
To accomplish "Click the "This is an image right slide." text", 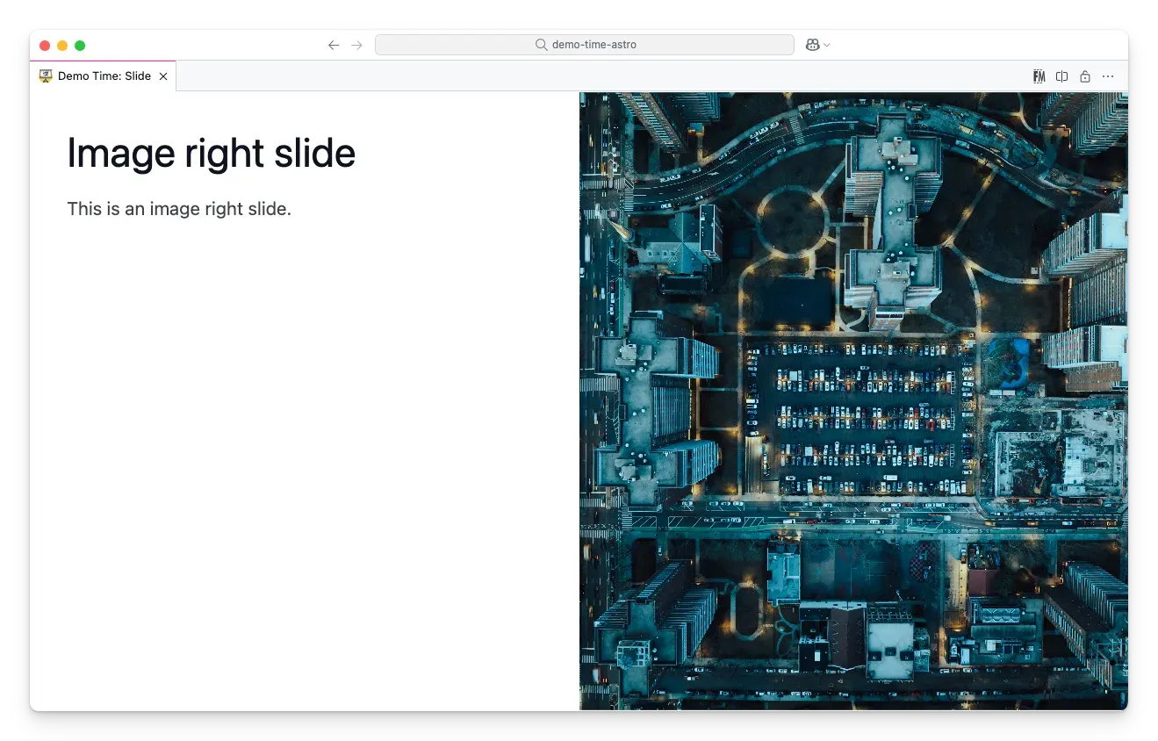I will (179, 208).
